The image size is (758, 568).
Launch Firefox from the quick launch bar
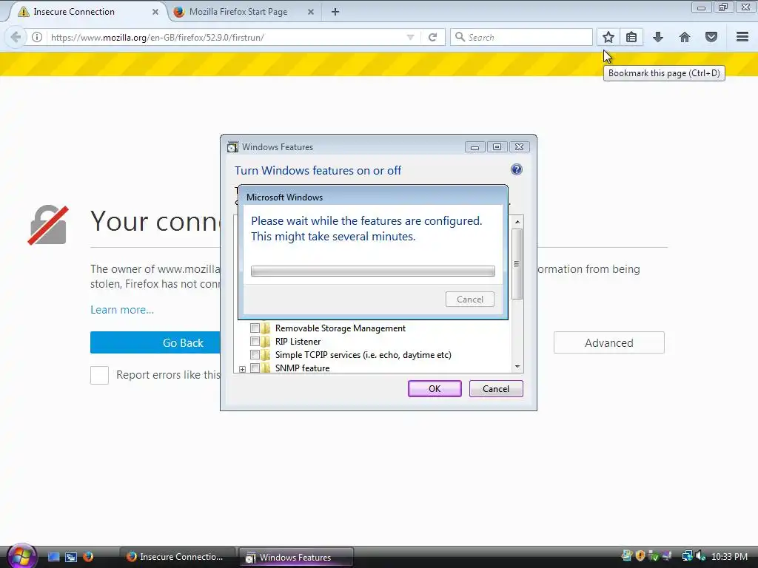pyautogui.click(x=88, y=557)
